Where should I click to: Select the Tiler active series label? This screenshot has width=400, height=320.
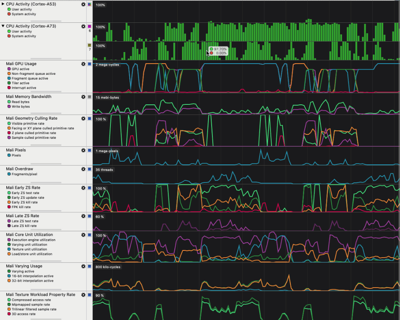[20, 83]
